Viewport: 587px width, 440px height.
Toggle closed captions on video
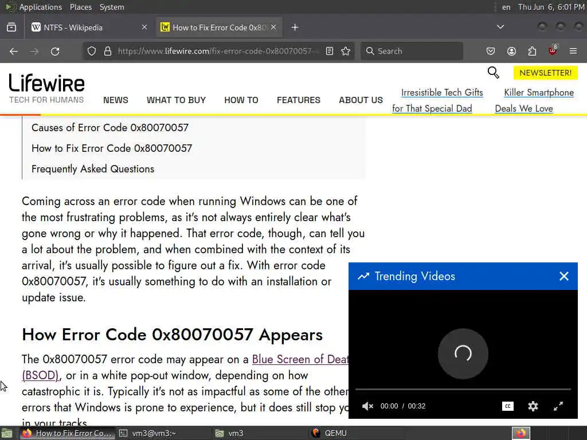click(508, 406)
